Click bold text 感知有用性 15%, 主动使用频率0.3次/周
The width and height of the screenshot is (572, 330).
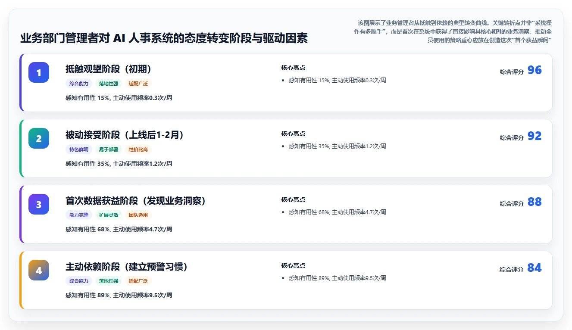pyautogui.click(x=119, y=98)
